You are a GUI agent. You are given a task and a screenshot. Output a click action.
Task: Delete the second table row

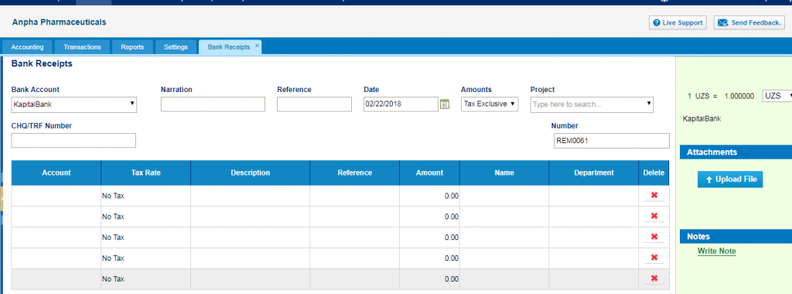(654, 216)
